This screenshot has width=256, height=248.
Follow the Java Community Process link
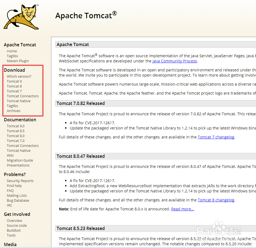[x=175, y=61]
